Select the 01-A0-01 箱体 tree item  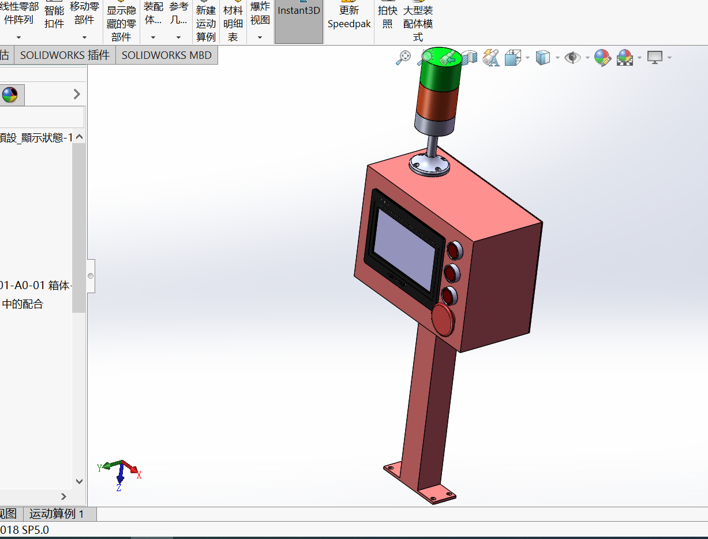click(x=36, y=285)
